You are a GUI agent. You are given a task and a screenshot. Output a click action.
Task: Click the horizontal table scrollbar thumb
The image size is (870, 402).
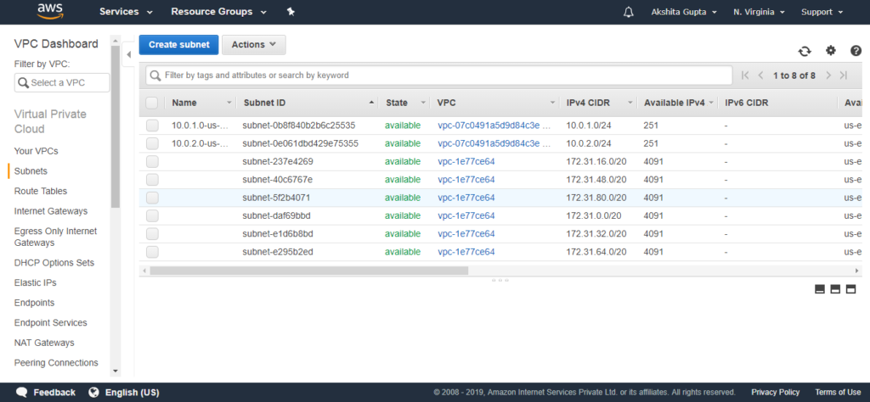click(x=309, y=271)
